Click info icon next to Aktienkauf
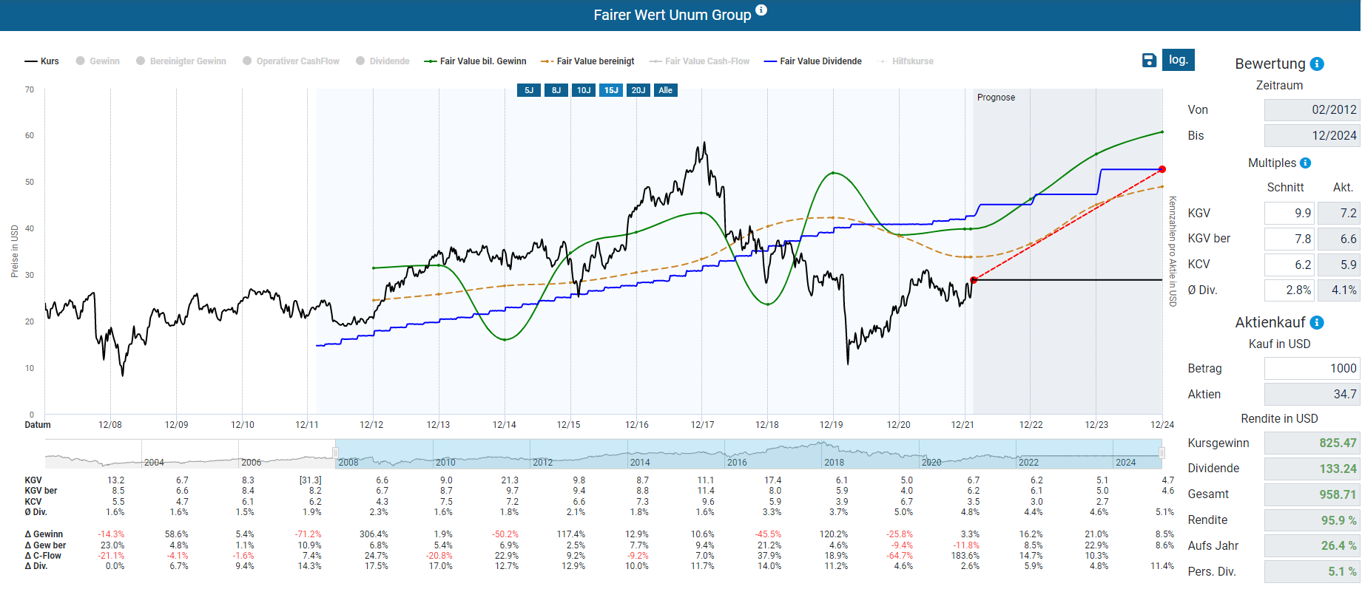The height and width of the screenshot is (589, 1362). coord(1317,323)
